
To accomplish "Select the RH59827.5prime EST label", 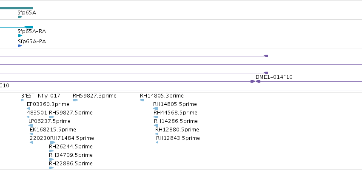I will tap(71, 113).
